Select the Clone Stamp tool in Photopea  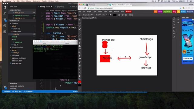(x=79, y=46)
